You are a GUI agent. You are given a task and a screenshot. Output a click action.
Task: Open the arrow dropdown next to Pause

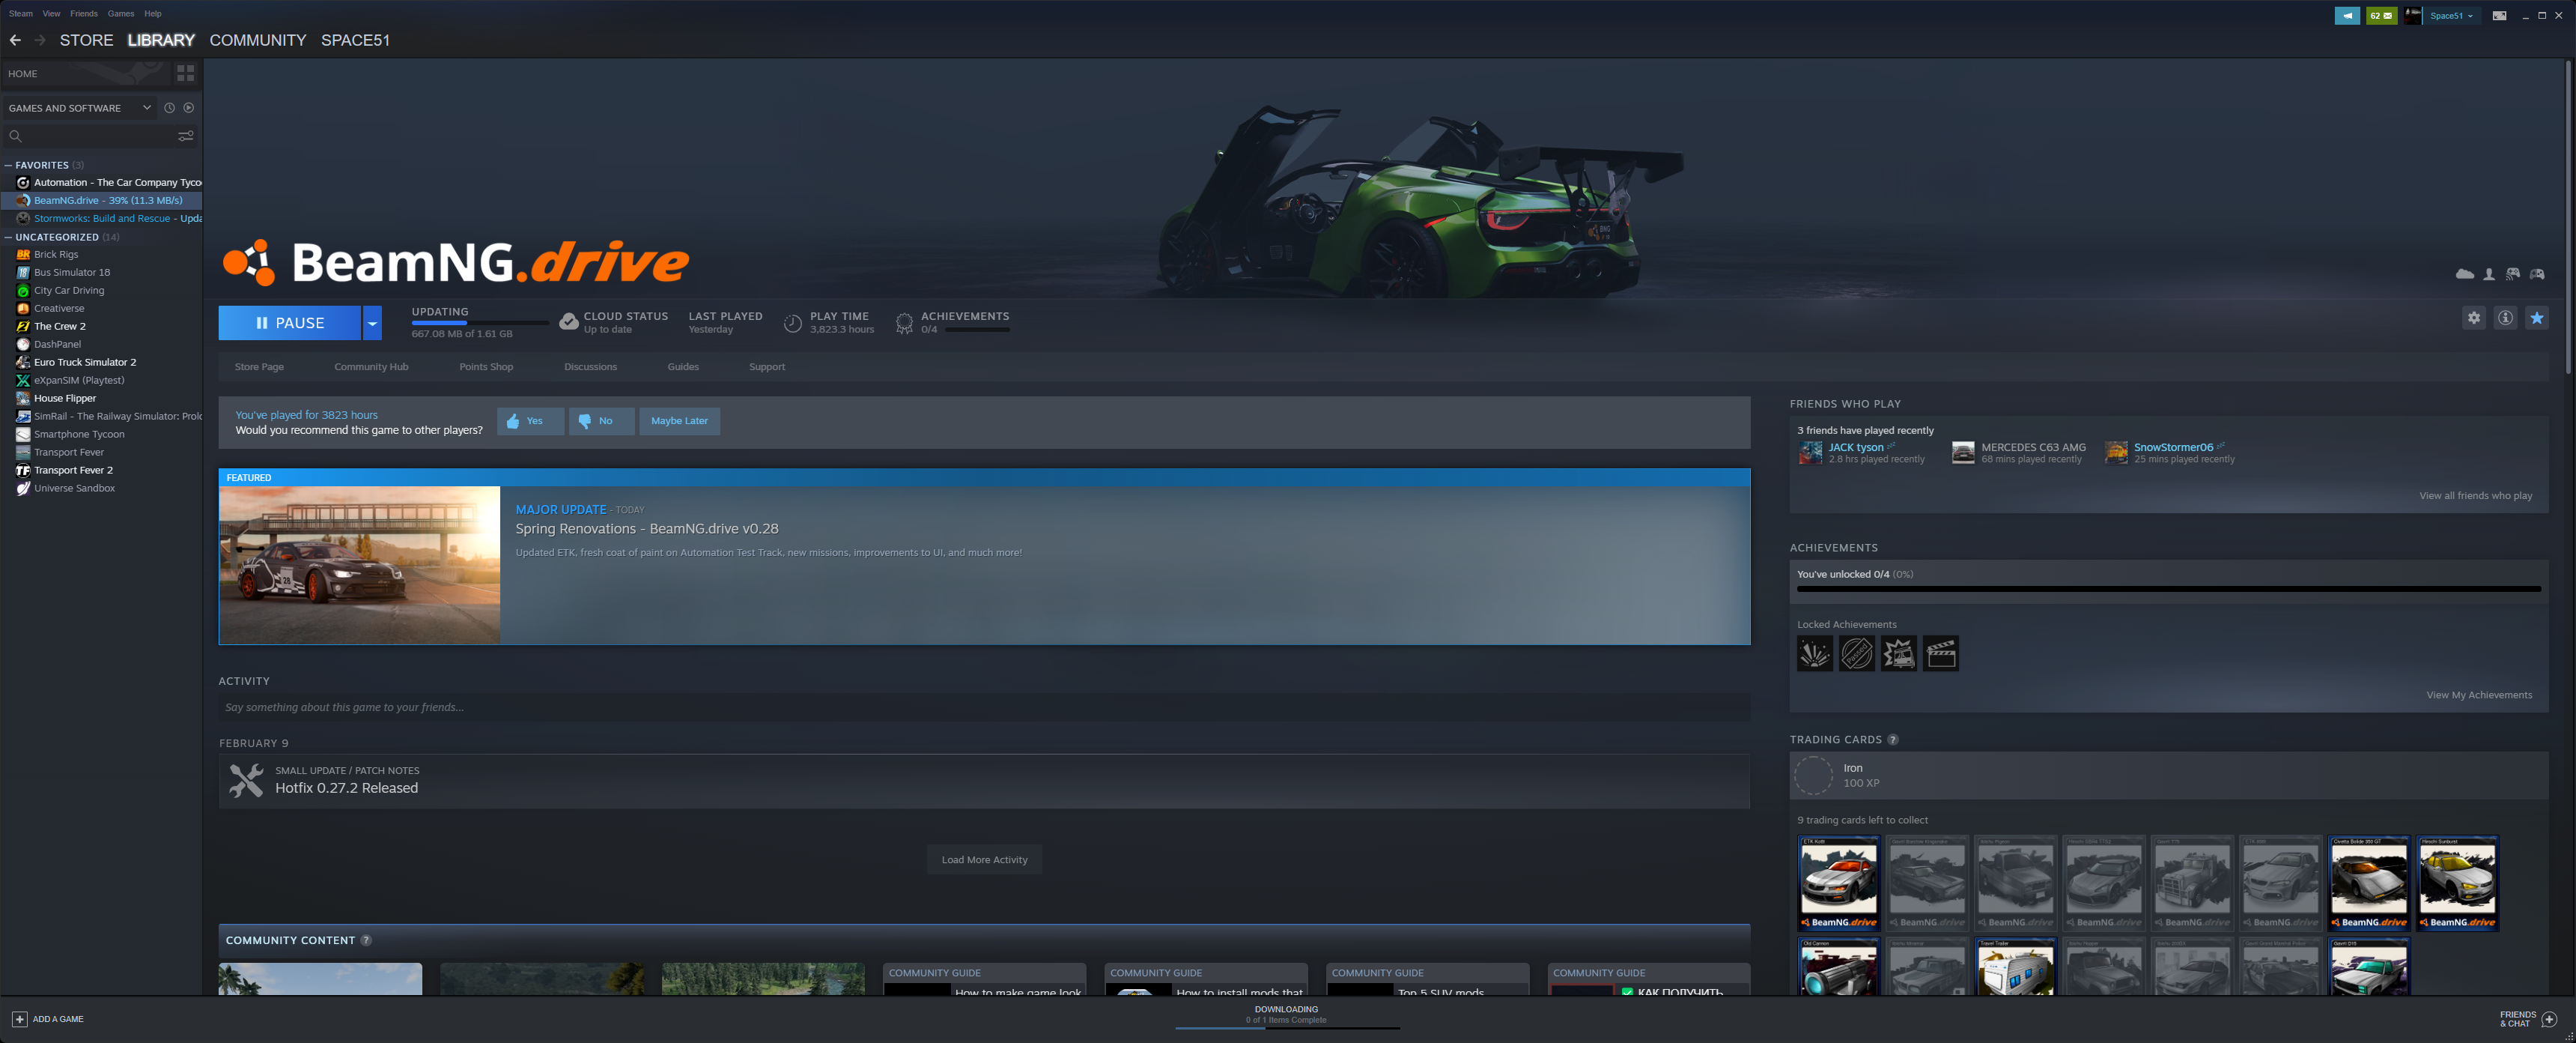(x=372, y=323)
